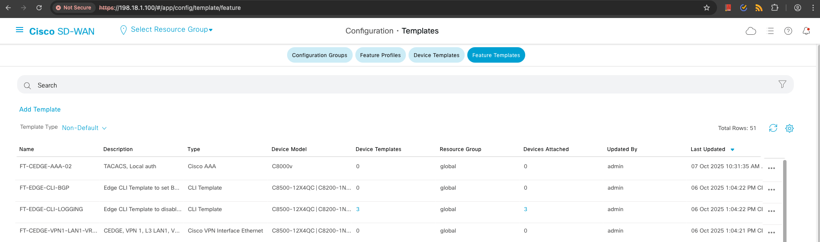The height and width of the screenshot is (242, 820).
Task: Switch to Device Templates tab
Action: click(436, 55)
